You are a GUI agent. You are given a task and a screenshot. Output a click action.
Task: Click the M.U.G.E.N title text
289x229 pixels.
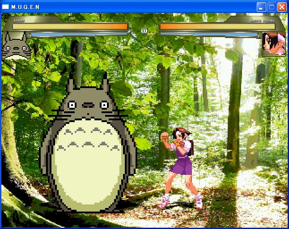click(25, 7)
